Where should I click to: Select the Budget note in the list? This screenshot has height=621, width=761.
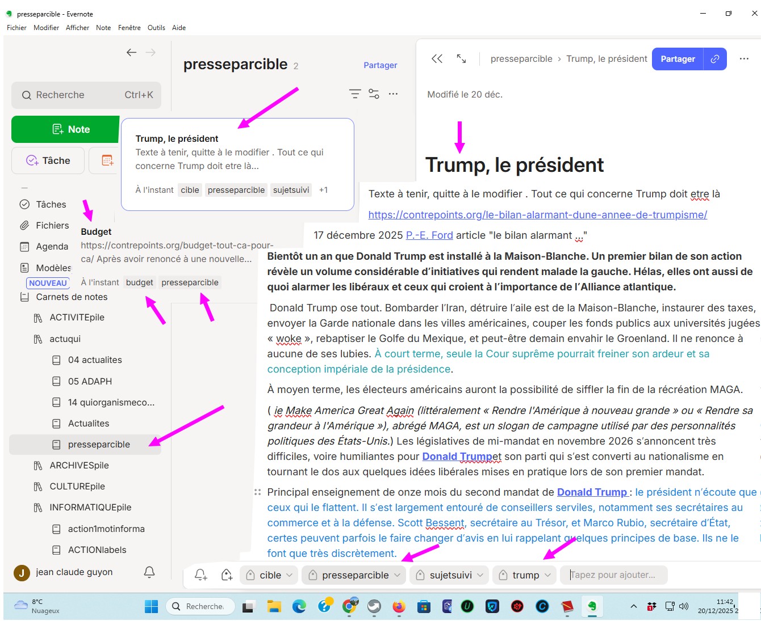pyautogui.click(x=177, y=257)
